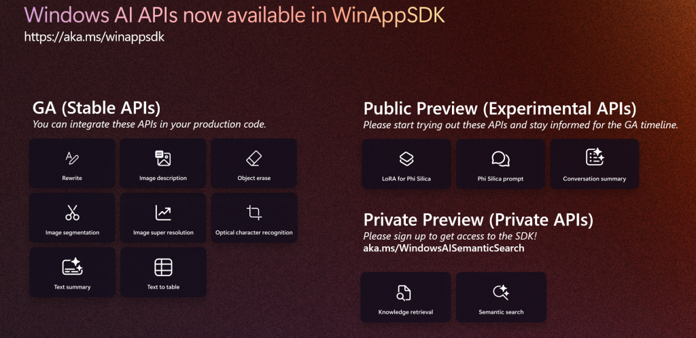Select the Conversation summary label
This screenshot has height=338, width=696.
pos(594,179)
